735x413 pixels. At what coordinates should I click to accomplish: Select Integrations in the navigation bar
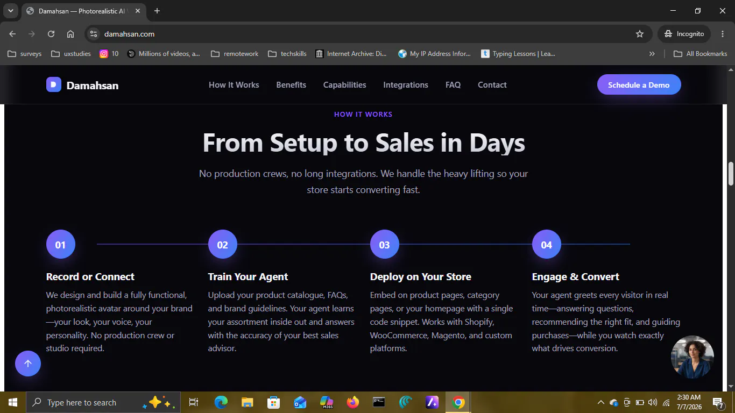406,85
